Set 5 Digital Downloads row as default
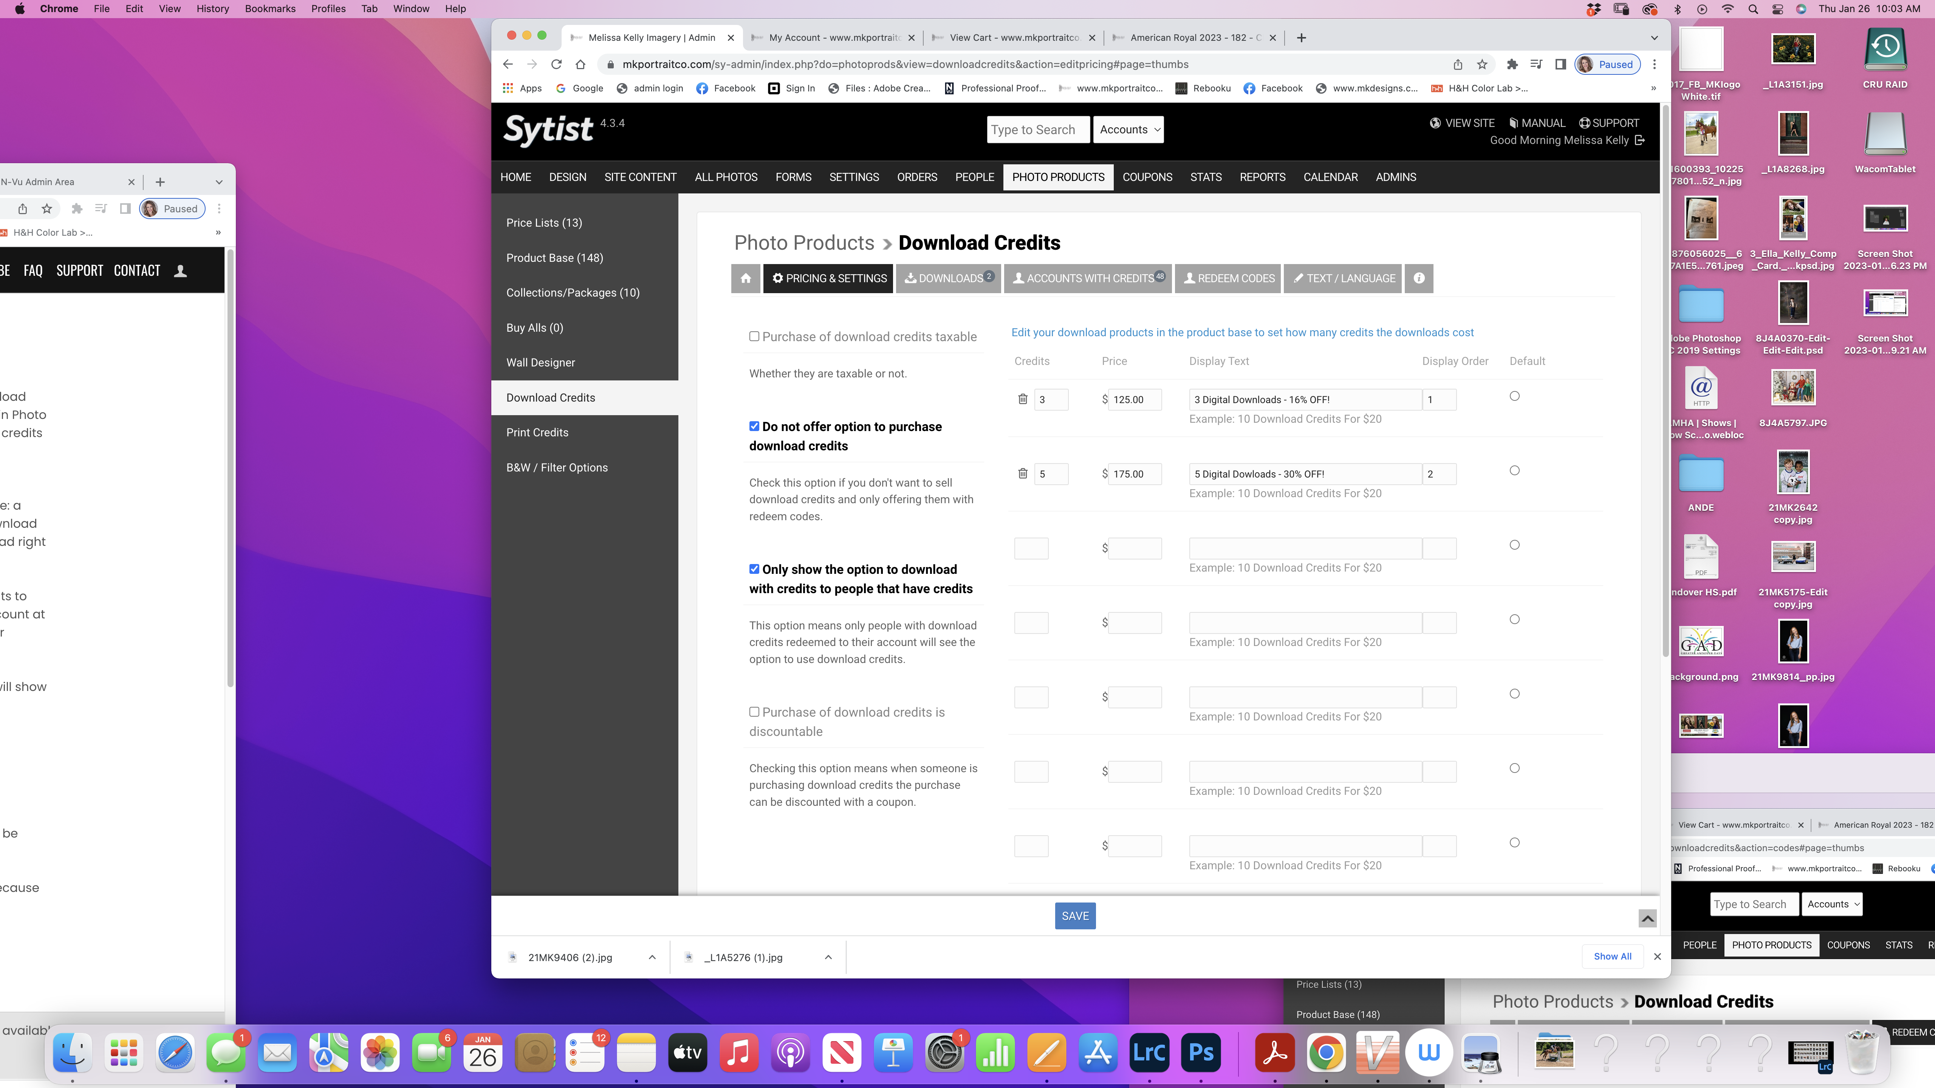 click(1514, 471)
